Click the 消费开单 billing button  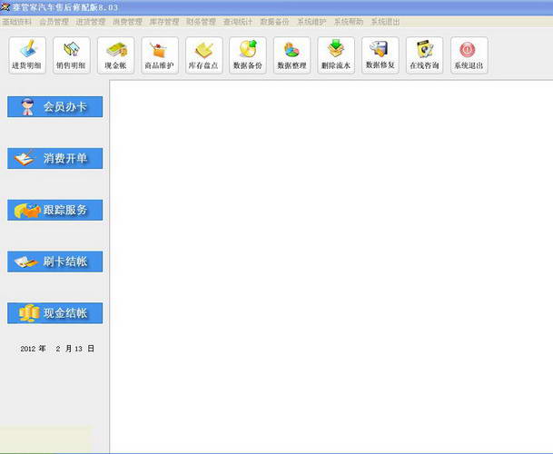55,158
